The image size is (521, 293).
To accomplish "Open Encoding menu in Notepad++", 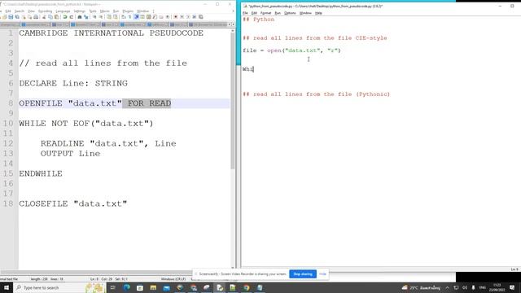I will [x=46, y=11].
